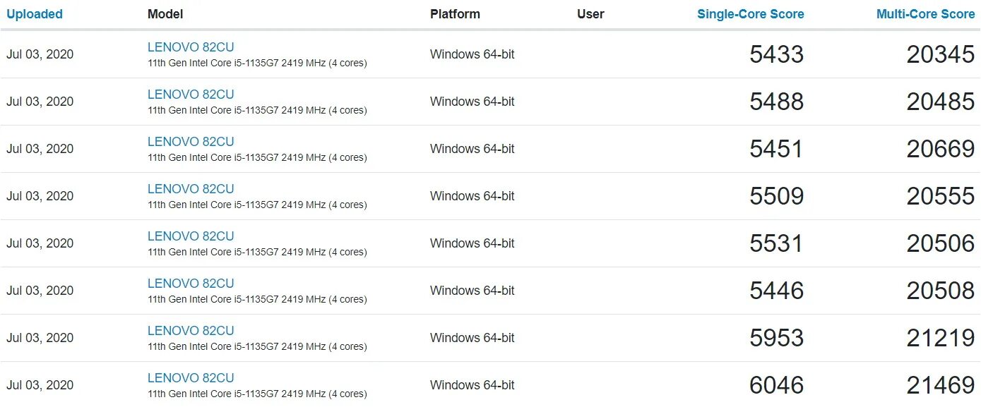Open LENOVO 82CU result scoring 5509
Image resolution: width=981 pixels, height=407 pixels.
[x=191, y=189]
